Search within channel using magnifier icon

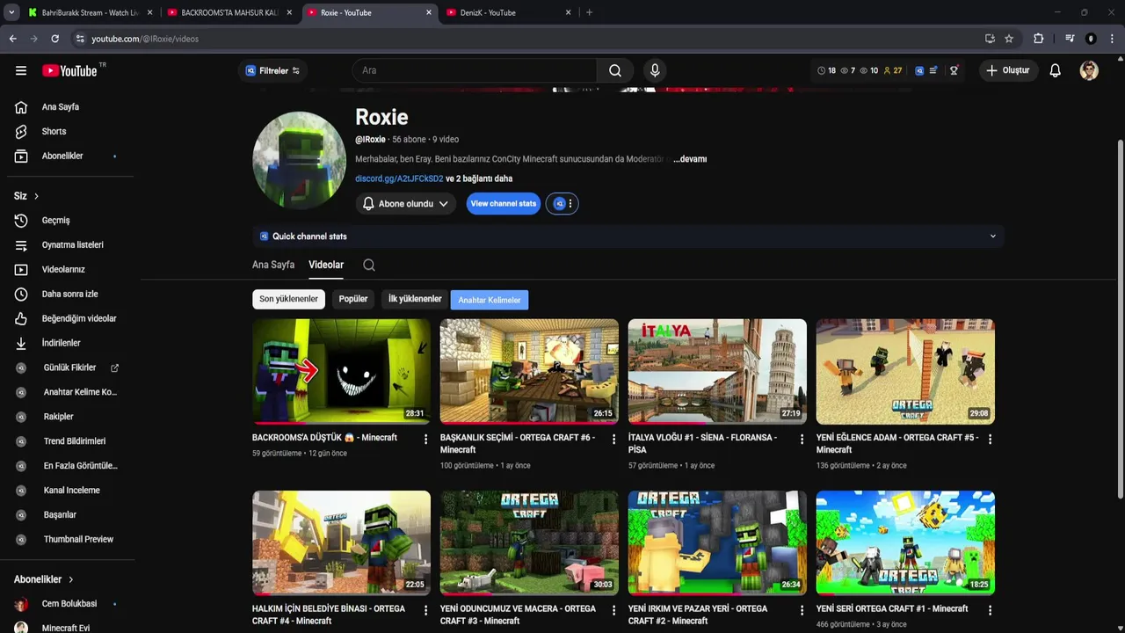[369, 265]
